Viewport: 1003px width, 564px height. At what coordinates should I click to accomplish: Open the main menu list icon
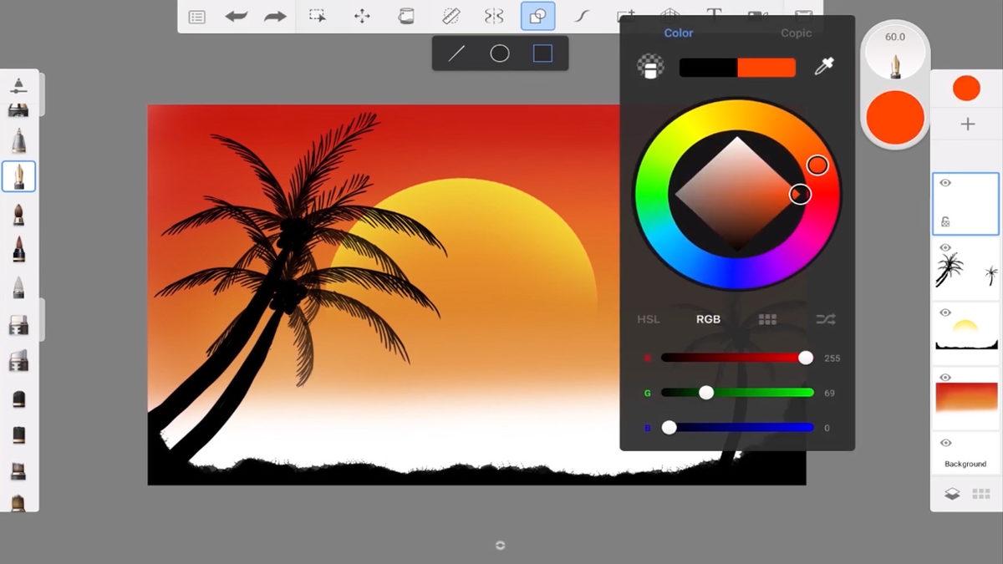[x=197, y=17]
